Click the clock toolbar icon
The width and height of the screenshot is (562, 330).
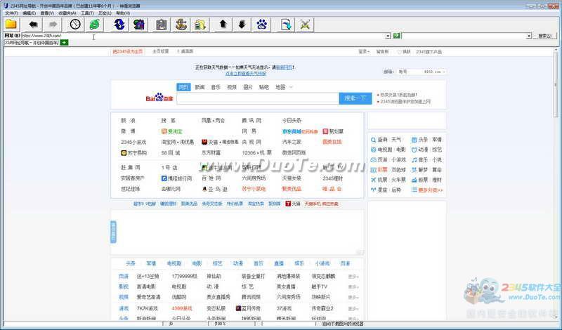(75, 25)
